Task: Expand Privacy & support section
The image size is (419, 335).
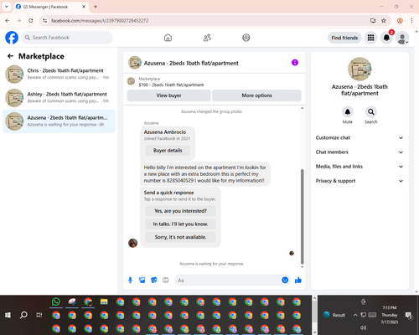Action: point(360,181)
